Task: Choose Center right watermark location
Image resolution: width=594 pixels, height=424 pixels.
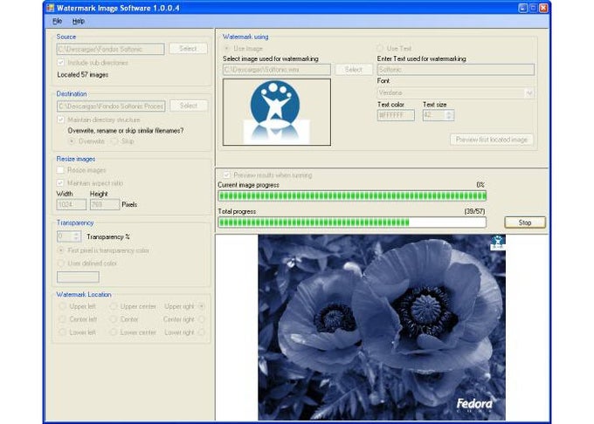Action: (x=202, y=319)
